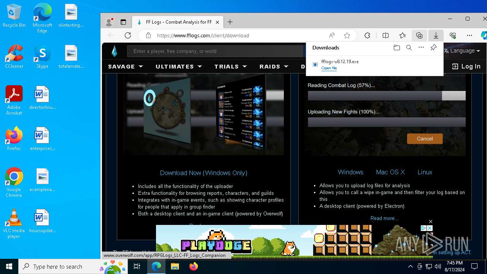Image resolution: width=487 pixels, height=274 pixels.
Task: Expand the ULTIMATES menu
Action: coord(179,67)
